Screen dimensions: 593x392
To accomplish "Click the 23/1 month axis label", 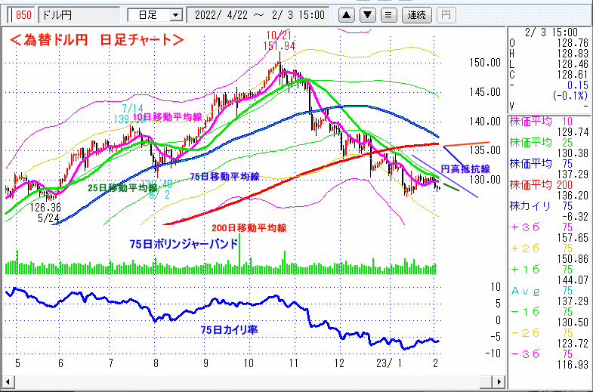I will pos(389,363).
